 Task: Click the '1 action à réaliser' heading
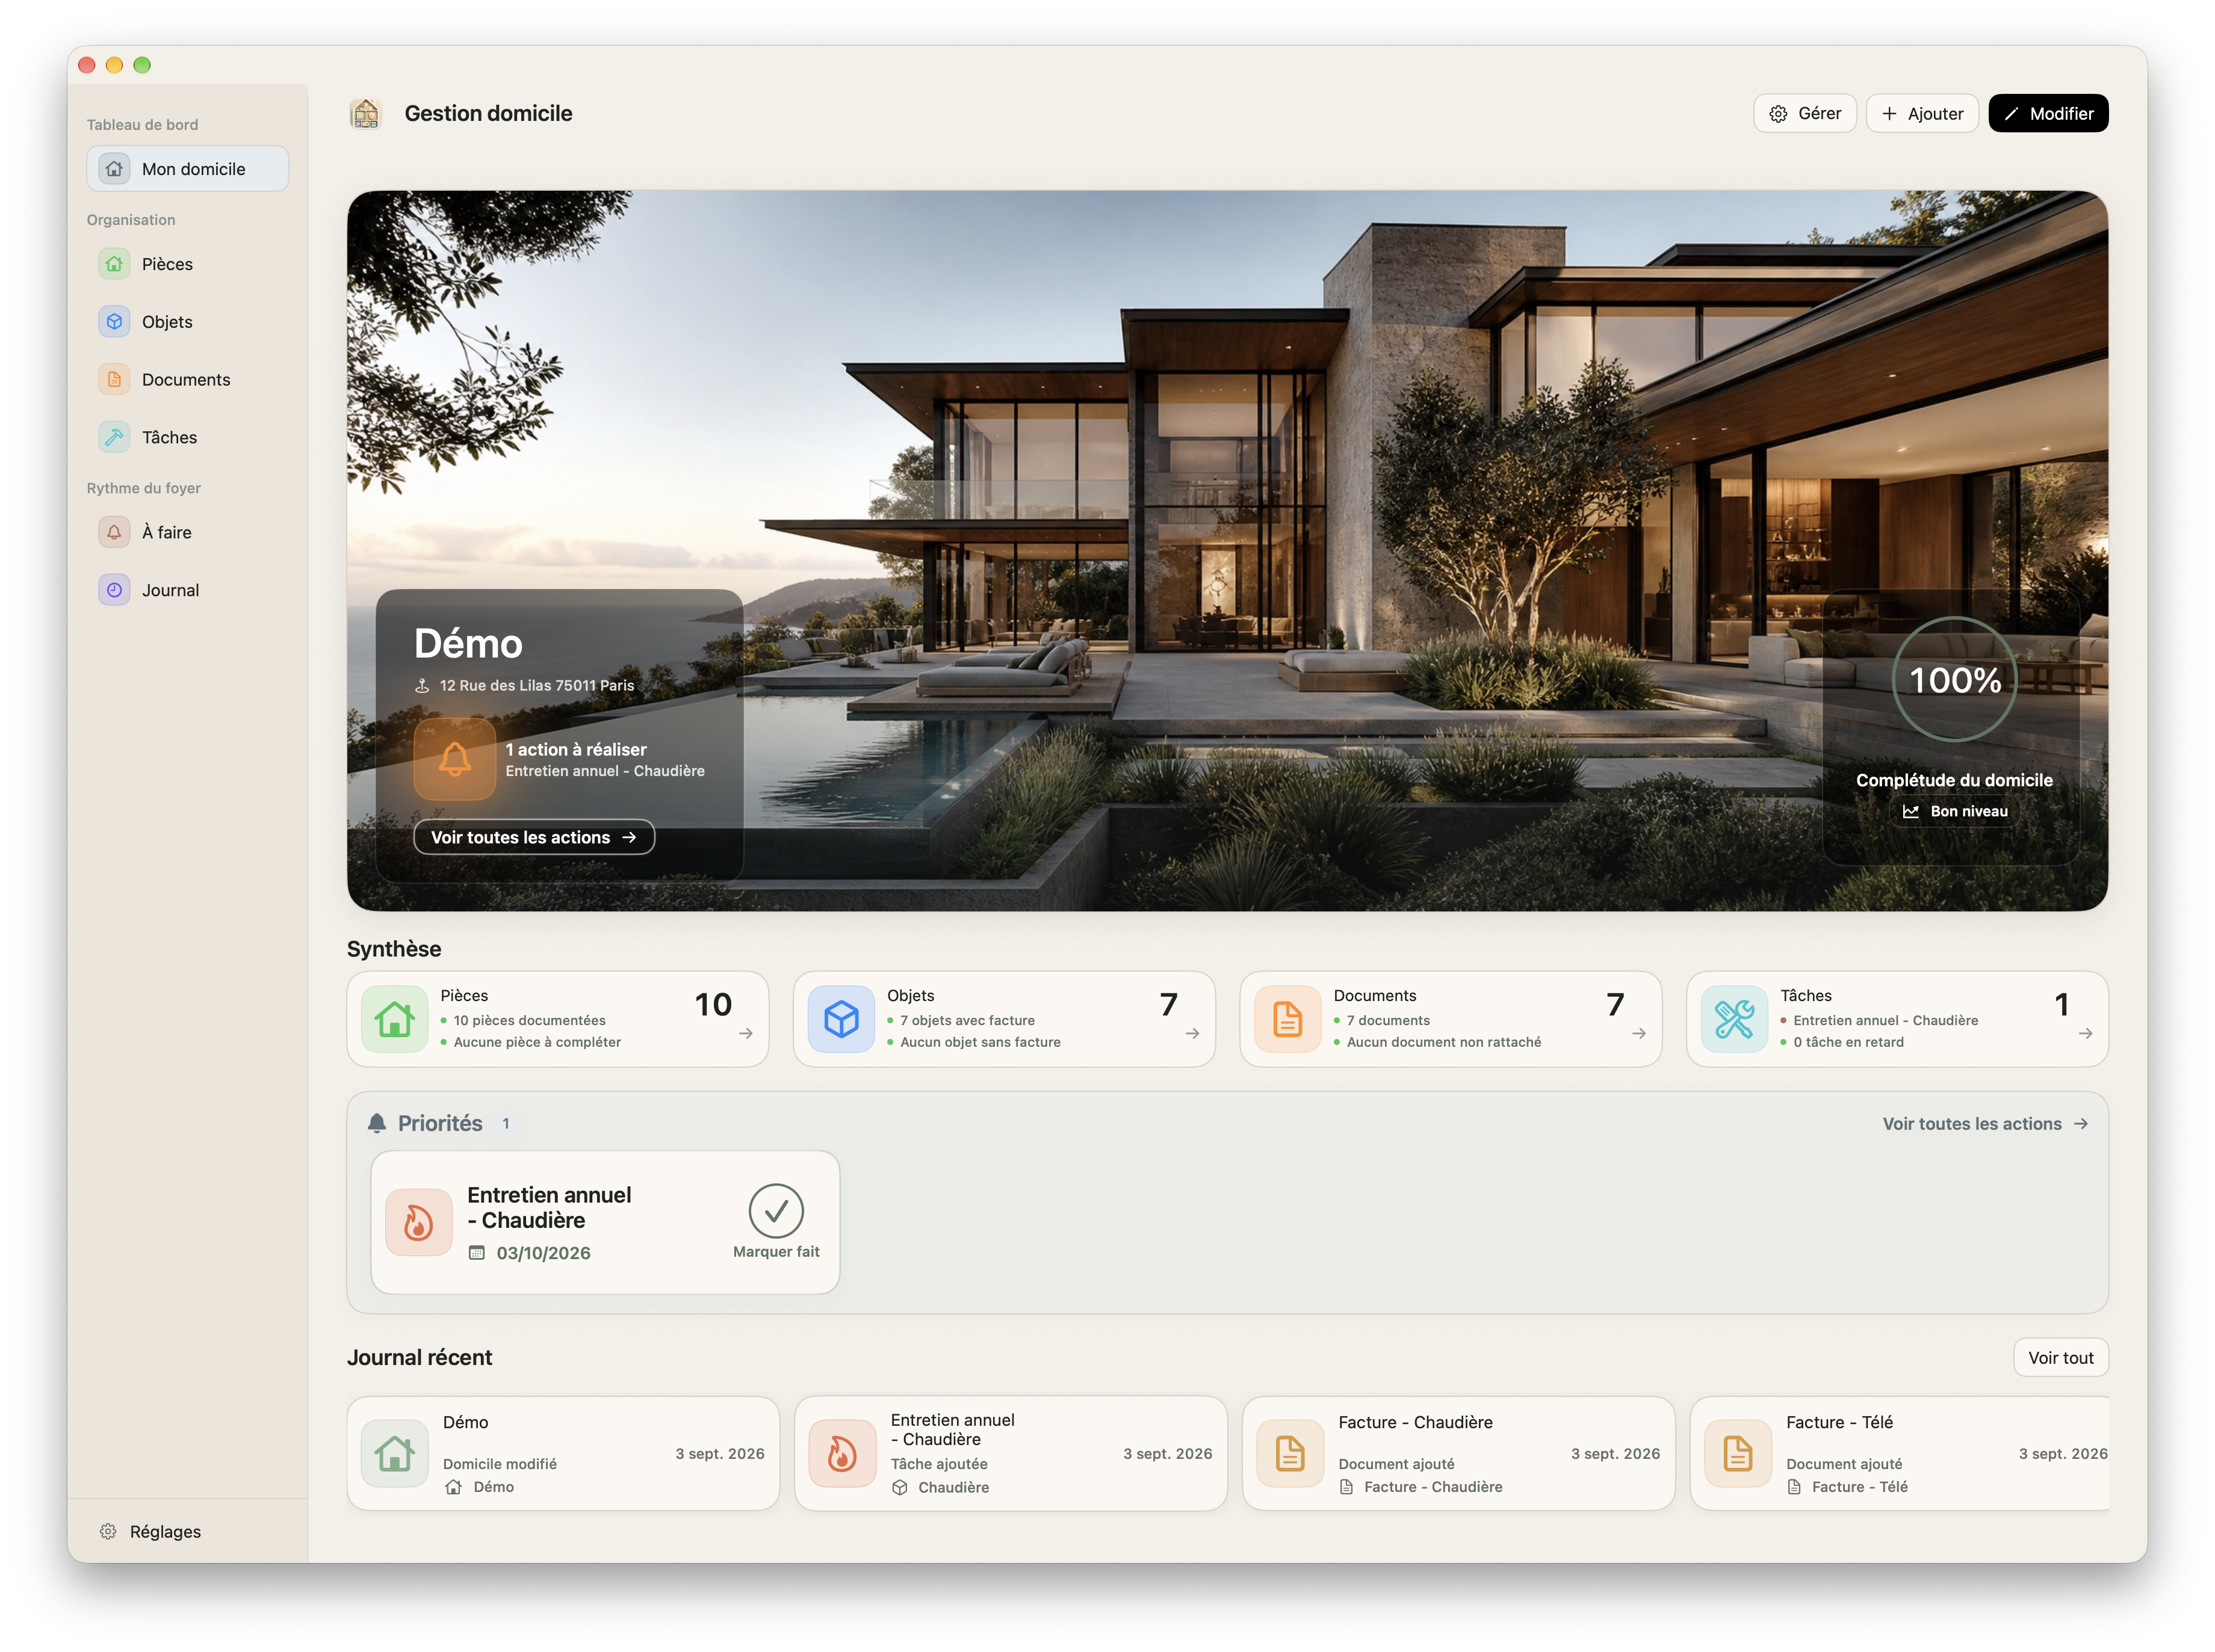tap(575, 749)
